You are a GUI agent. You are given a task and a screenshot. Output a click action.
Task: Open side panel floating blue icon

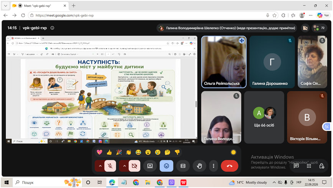point(326,127)
